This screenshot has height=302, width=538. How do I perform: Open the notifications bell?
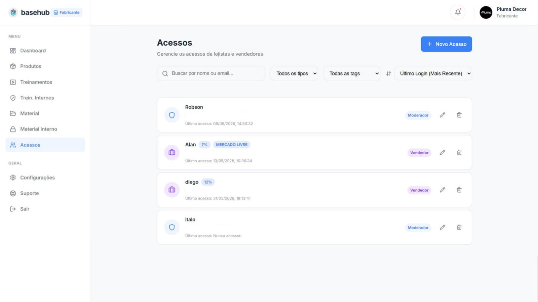pos(458,12)
